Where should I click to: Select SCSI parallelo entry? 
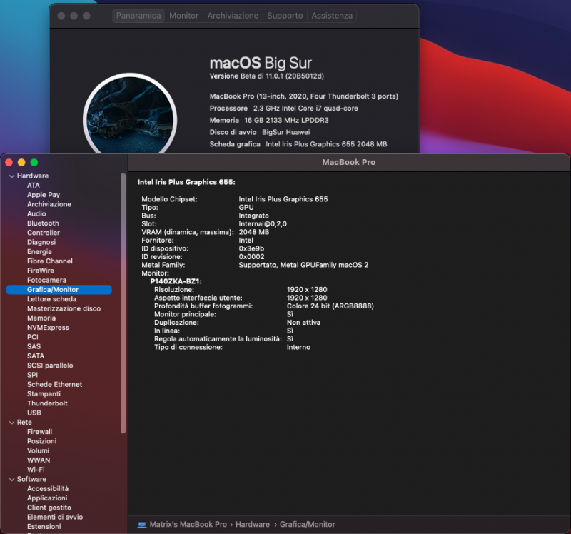tap(50, 366)
